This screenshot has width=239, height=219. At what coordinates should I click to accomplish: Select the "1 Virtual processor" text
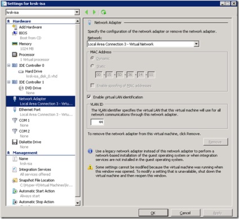pos(35,60)
